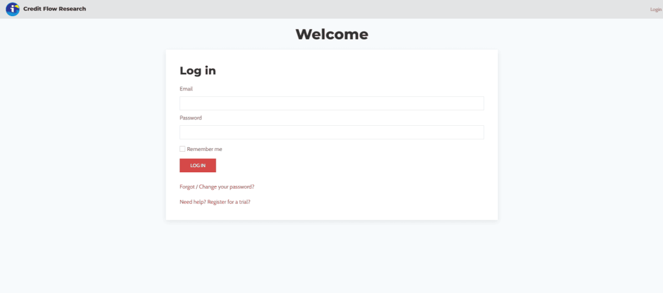Image resolution: width=663 pixels, height=293 pixels.
Task: Select "Register for a trial?" link text
Action: (229, 202)
